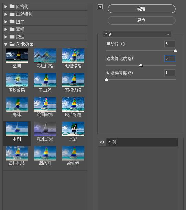Screen dimensions: 186x210
Task: Expand the 画笔描边 filter folder
Action: point(6,14)
